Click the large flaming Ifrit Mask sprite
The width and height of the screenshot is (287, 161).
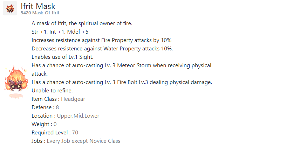[x=16, y=82]
